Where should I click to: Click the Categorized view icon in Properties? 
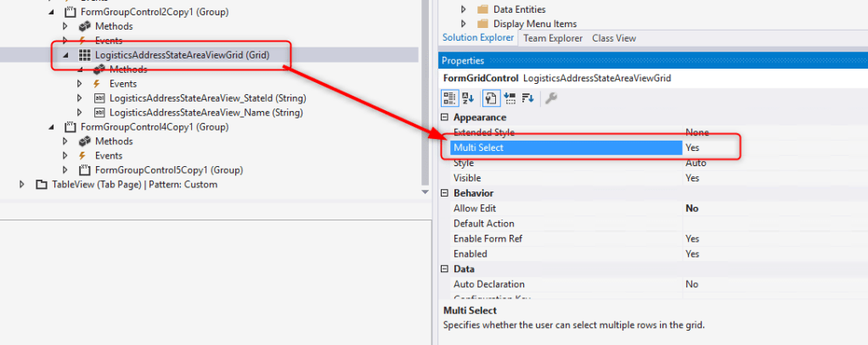pyautogui.click(x=449, y=97)
